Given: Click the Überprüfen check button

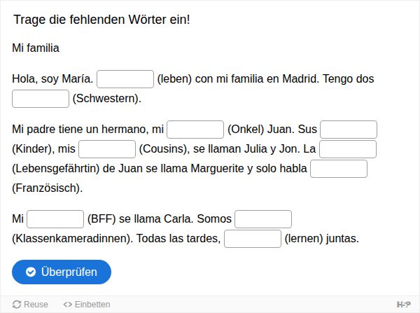Looking at the screenshot, I should (62, 272).
